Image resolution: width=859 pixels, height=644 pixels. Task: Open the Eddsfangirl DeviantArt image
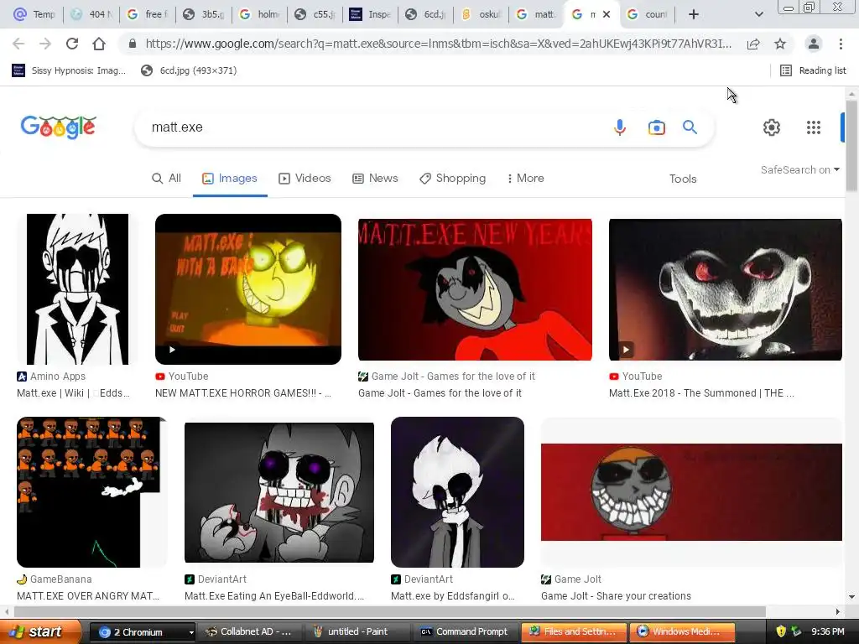pos(457,491)
